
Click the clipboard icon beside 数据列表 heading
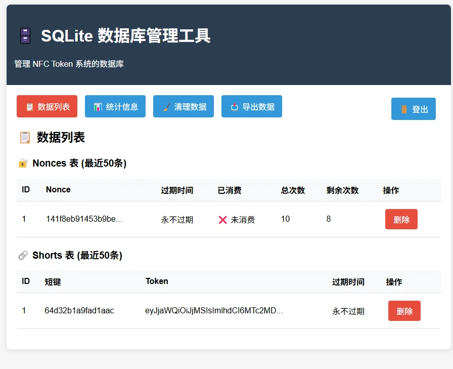point(25,137)
